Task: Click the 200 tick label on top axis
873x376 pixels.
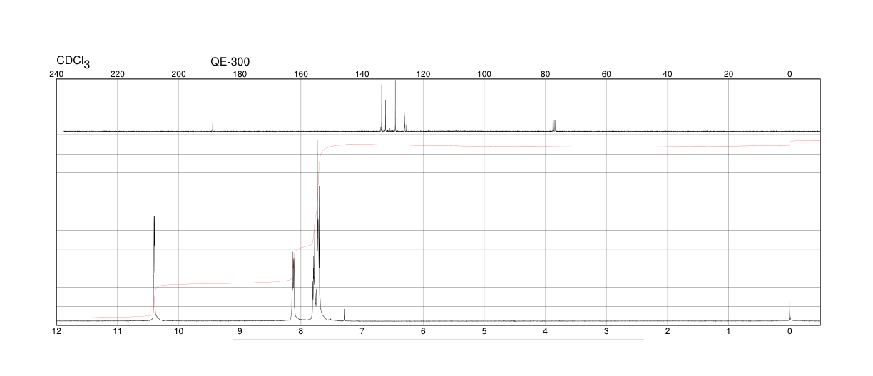Action: (x=179, y=74)
